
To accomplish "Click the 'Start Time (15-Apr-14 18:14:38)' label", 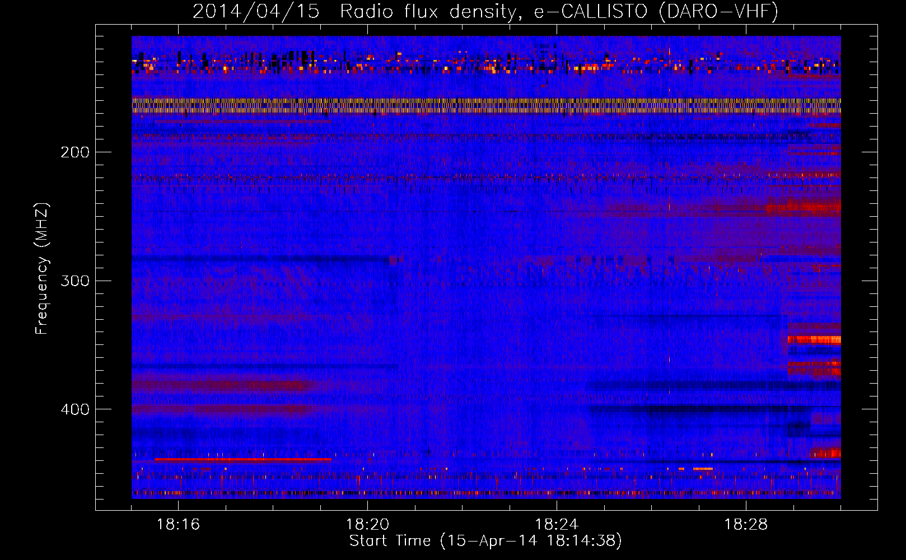I will click(485, 541).
